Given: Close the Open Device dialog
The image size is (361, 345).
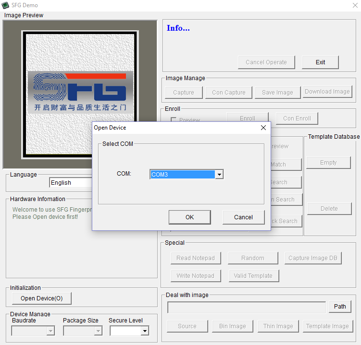Looking at the screenshot, I should [x=263, y=128].
